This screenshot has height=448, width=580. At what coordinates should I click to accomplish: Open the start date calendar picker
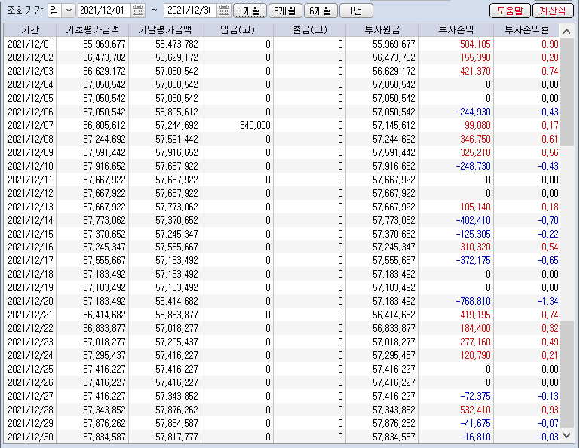(x=138, y=11)
